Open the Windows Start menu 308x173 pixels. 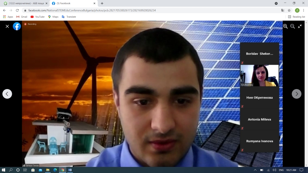click(4, 170)
